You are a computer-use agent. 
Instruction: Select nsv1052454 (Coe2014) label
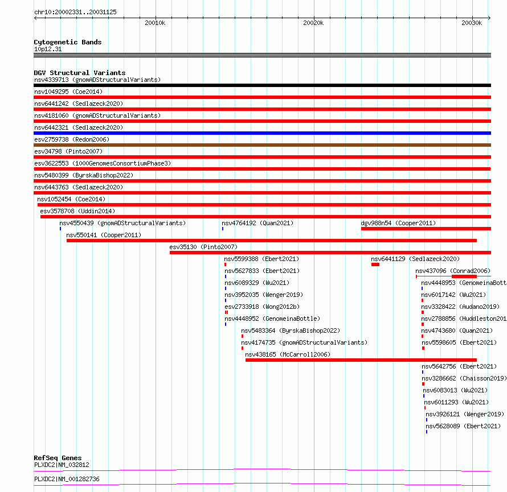tap(71, 199)
